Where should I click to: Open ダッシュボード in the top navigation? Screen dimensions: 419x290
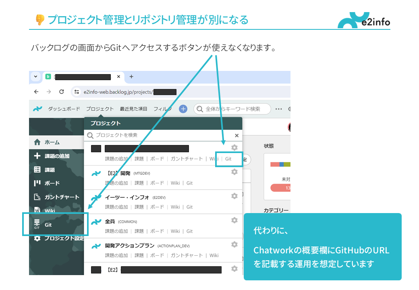[64, 109]
